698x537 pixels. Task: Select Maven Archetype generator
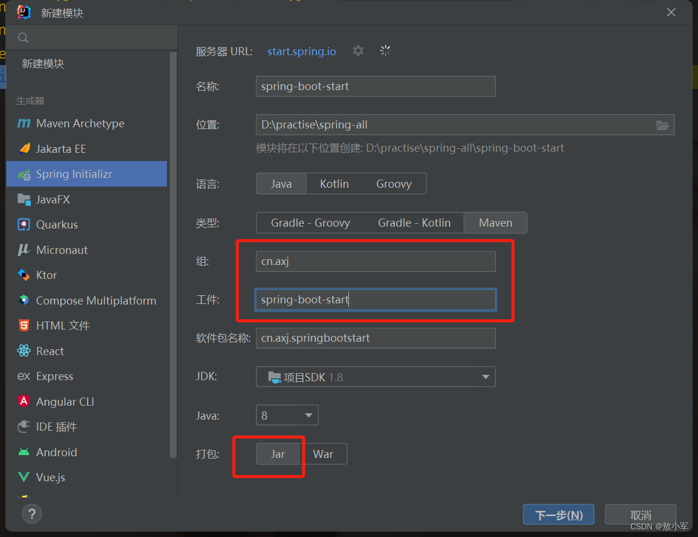point(87,123)
